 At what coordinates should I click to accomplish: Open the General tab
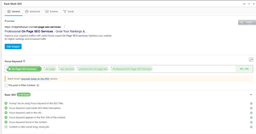[13, 11]
